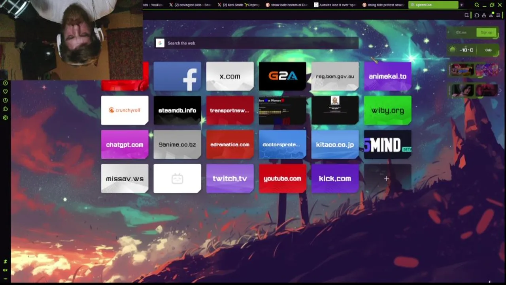
Task: Open the downloads icon in toolbar
Action: click(x=491, y=15)
